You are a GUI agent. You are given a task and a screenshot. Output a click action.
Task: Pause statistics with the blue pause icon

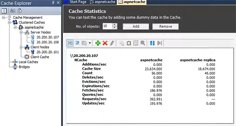pyautogui.click(x=152, y=43)
